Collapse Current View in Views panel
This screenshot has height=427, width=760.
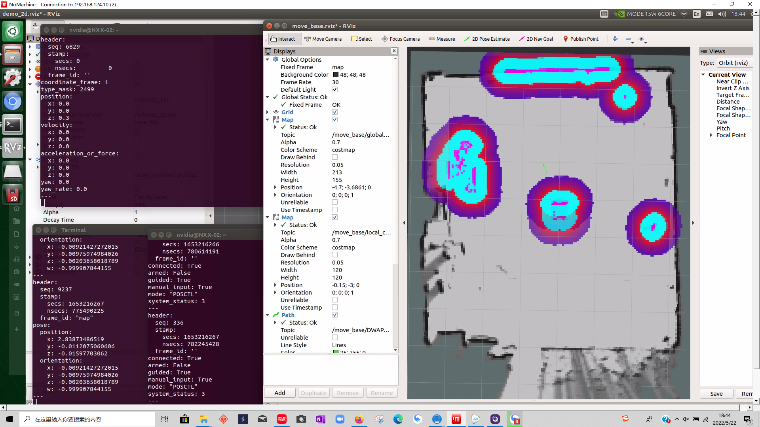703,75
